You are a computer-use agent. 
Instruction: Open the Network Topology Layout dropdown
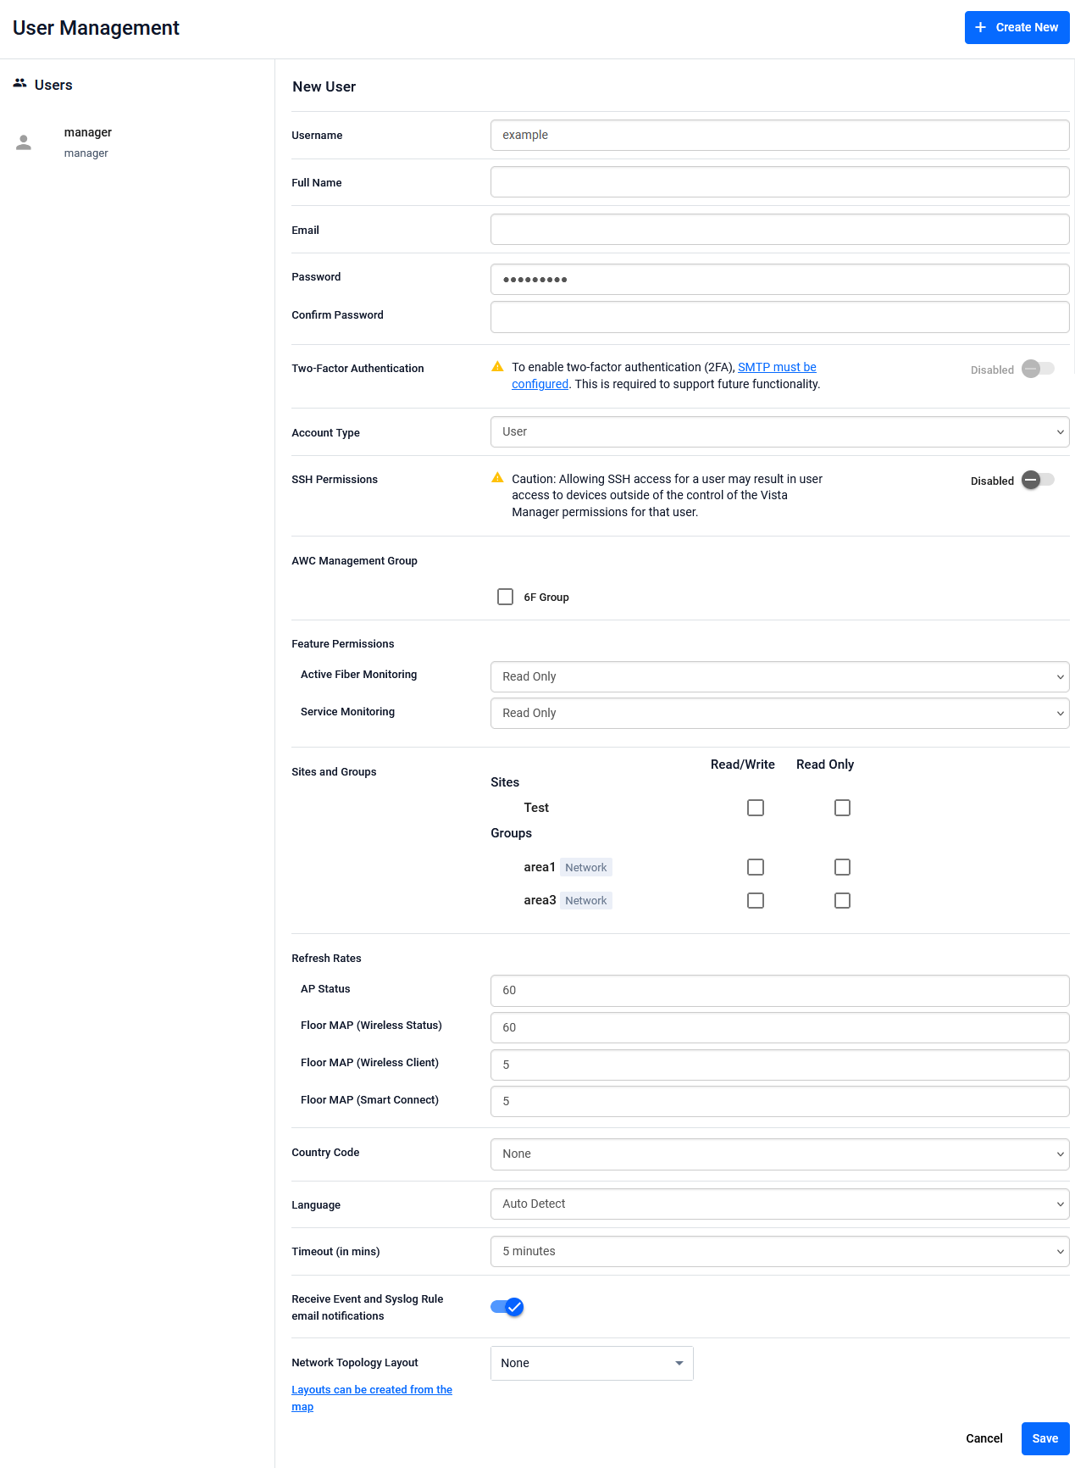point(591,1363)
